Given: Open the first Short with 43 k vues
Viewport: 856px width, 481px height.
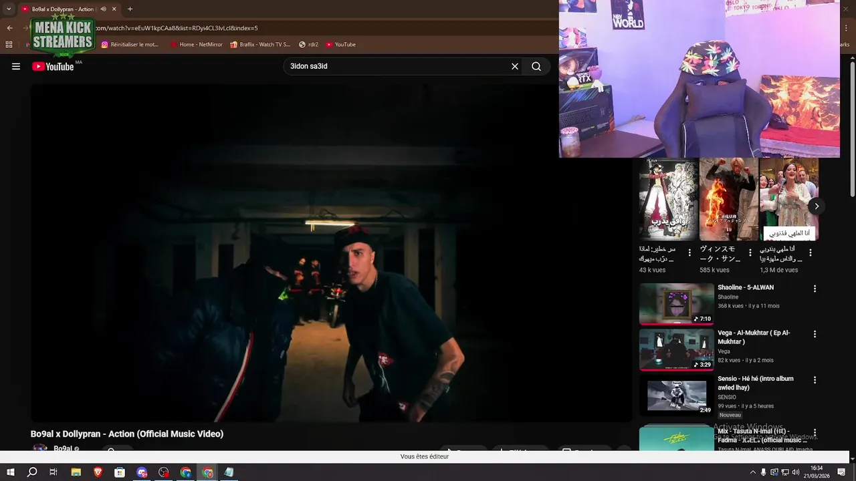Looking at the screenshot, I should (668, 199).
